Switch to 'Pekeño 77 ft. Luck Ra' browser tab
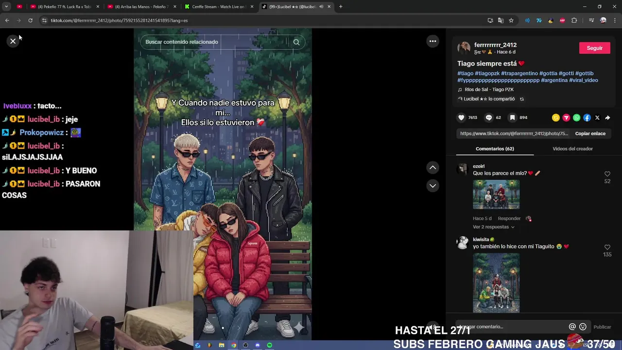 click(64, 7)
